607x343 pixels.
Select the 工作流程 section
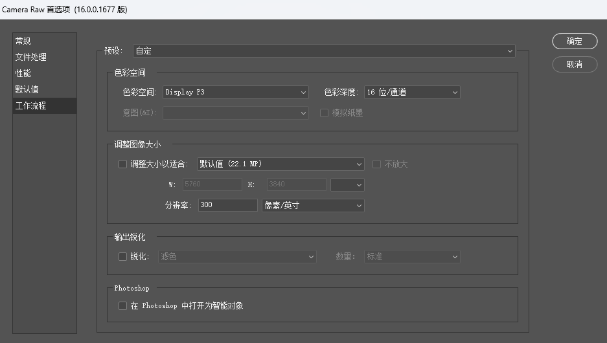[x=45, y=105]
